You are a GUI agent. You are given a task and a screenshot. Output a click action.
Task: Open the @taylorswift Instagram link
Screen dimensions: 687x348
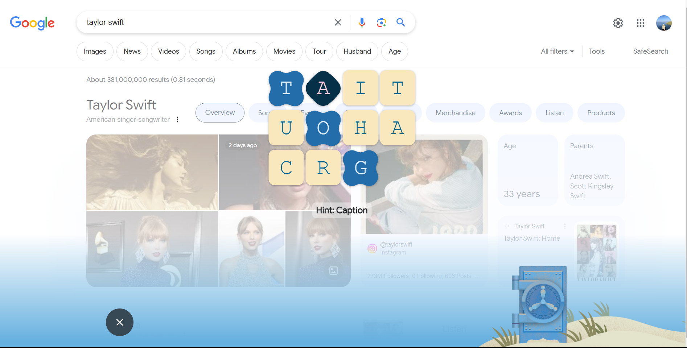pos(396,244)
